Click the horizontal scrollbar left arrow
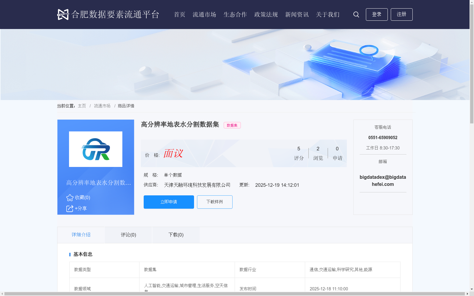Image resolution: width=474 pixels, height=296 pixels. 2,294
